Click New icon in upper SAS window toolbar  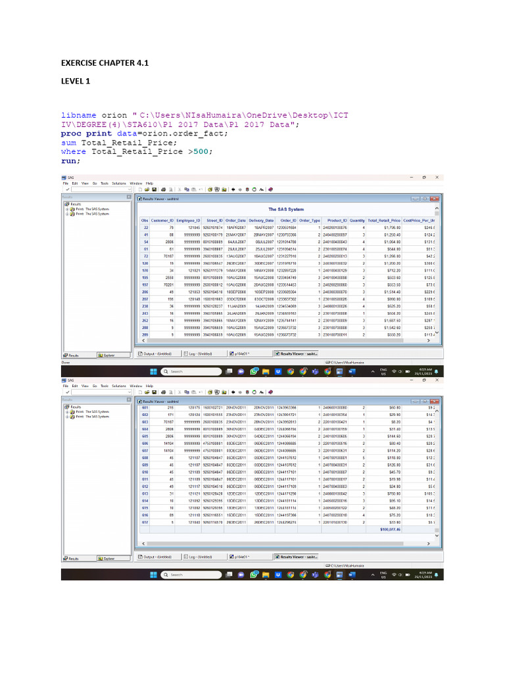pos(140,189)
